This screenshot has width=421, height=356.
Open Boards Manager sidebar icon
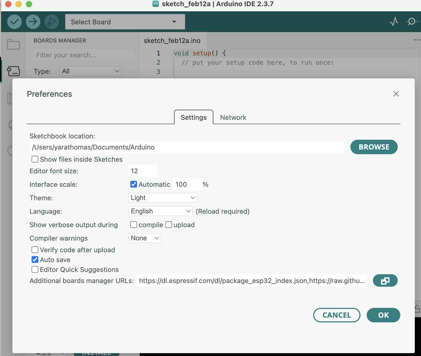pos(13,71)
